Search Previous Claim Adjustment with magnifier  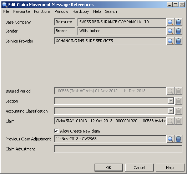[170, 139]
